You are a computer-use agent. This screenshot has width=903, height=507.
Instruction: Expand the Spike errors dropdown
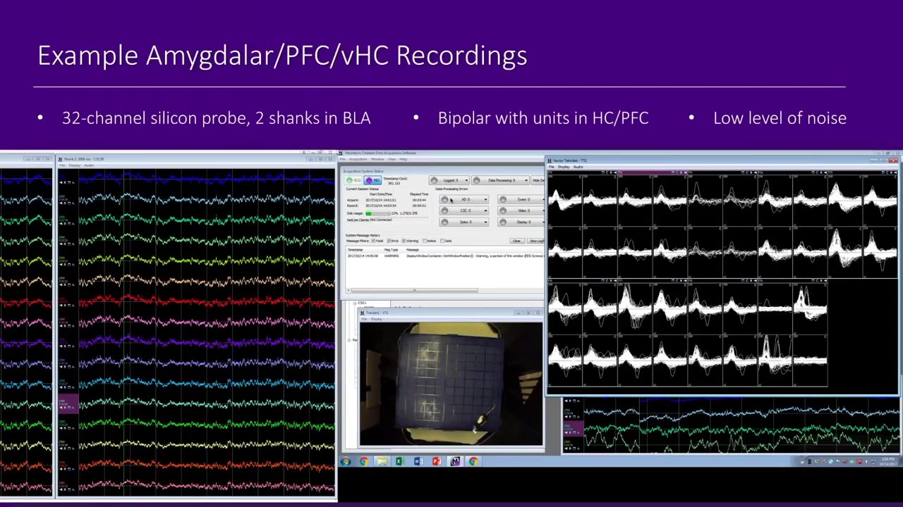[x=464, y=222]
